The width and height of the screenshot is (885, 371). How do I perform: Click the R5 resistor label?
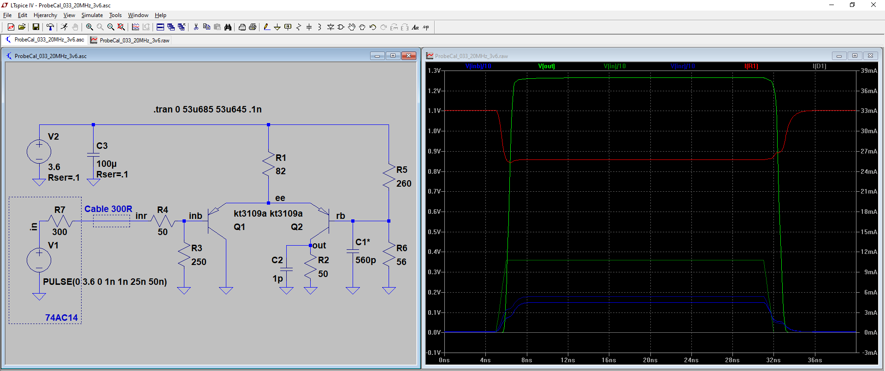(402, 170)
